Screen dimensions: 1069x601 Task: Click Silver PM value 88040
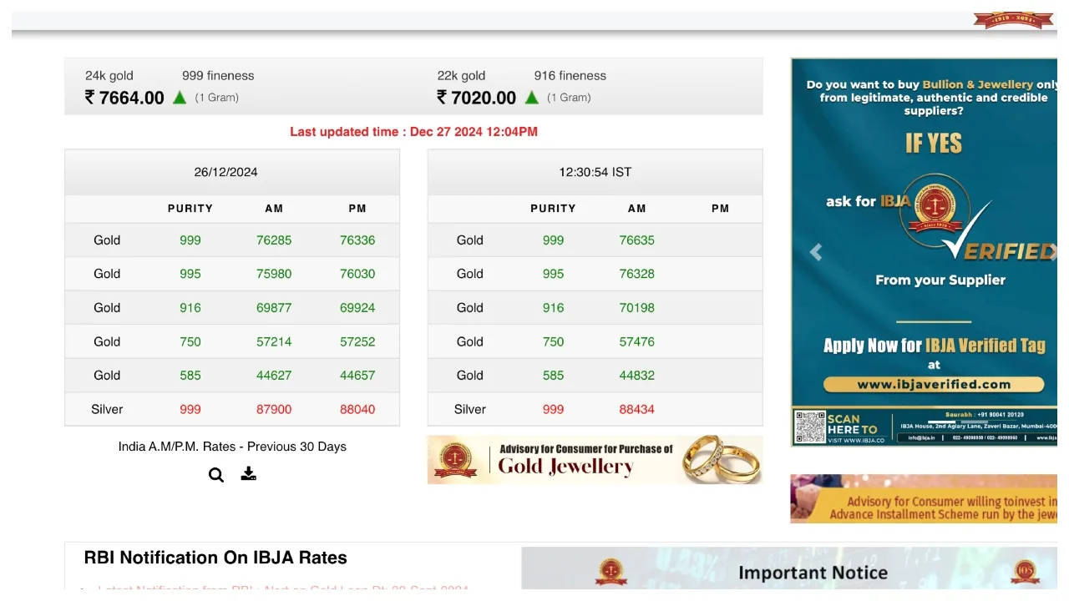(x=357, y=409)
